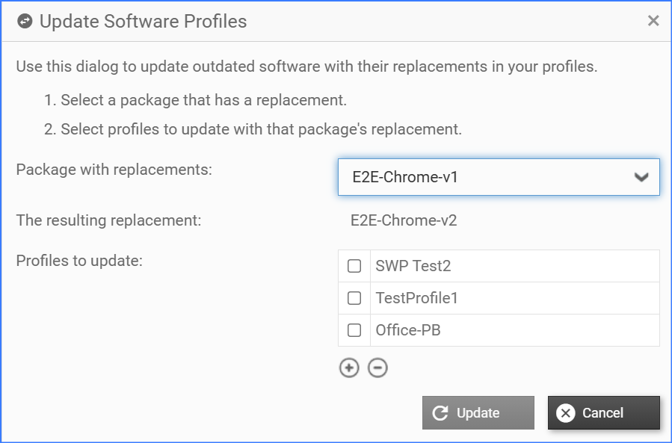Open the E2E-Chrome-v1 package combo box

pyautogui.click(x=486, y=178)
